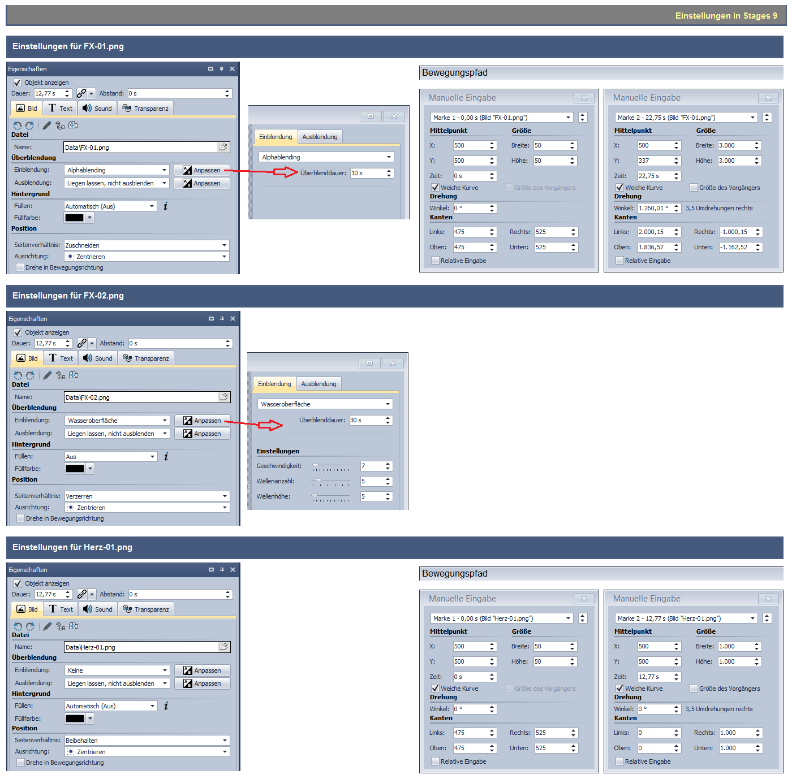Enable 'Drehe in Bewegungsrichtung' in Herz-01 panel
The image size is (792, 779).
point(21,763)
